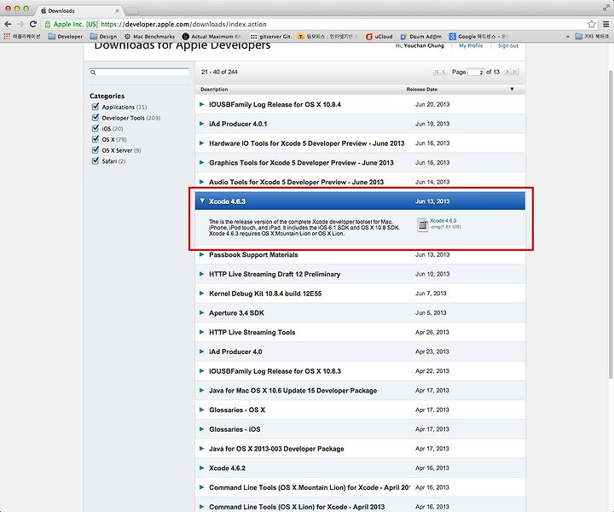614x512 pixels.
Task: Open Developer bookmarks folder
Action: 66,37
